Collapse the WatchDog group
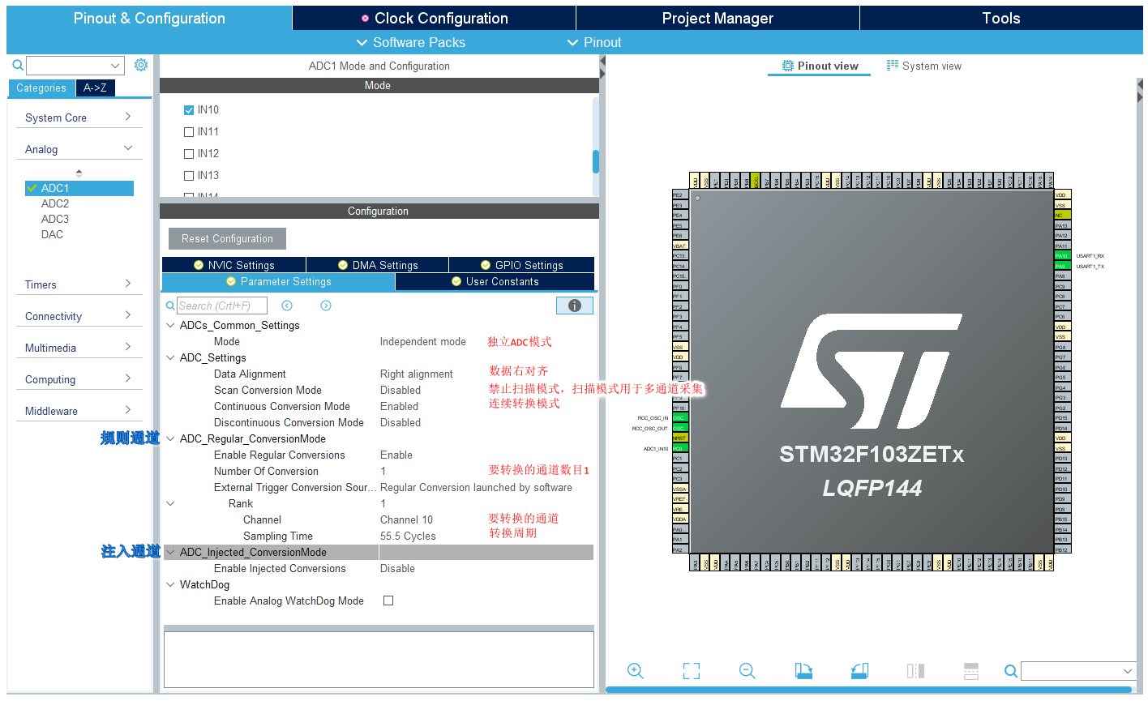The image size is (1148, 701). 170,584
